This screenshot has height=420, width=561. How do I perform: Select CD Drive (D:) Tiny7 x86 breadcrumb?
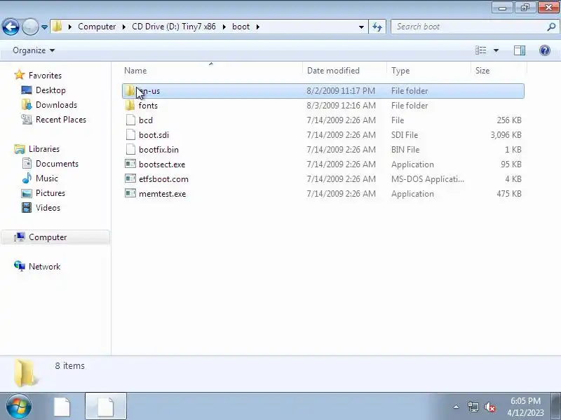174,27
